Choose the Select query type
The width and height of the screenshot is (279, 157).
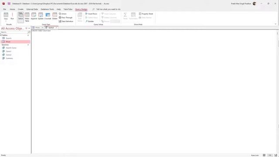point(20,17)
